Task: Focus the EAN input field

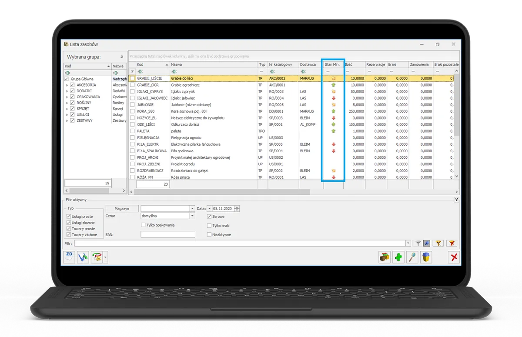Action: [167, 234]
